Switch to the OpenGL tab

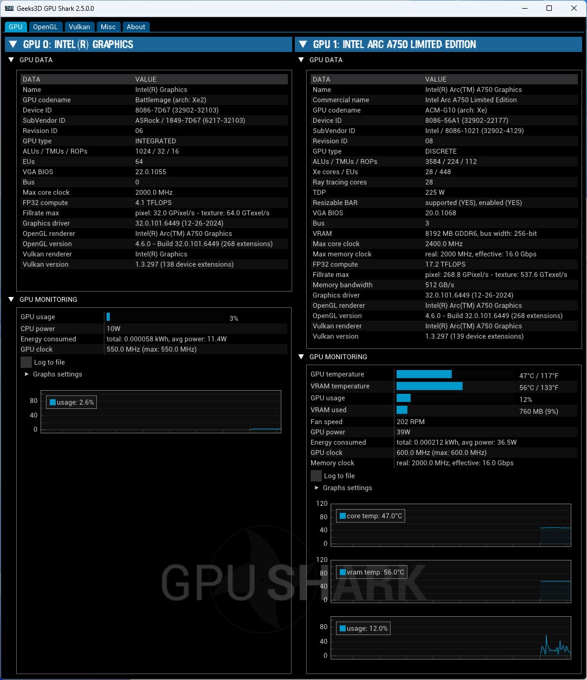45,27
